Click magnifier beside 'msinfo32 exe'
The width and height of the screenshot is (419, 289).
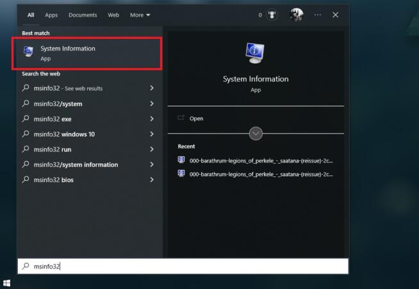[26, 118]
